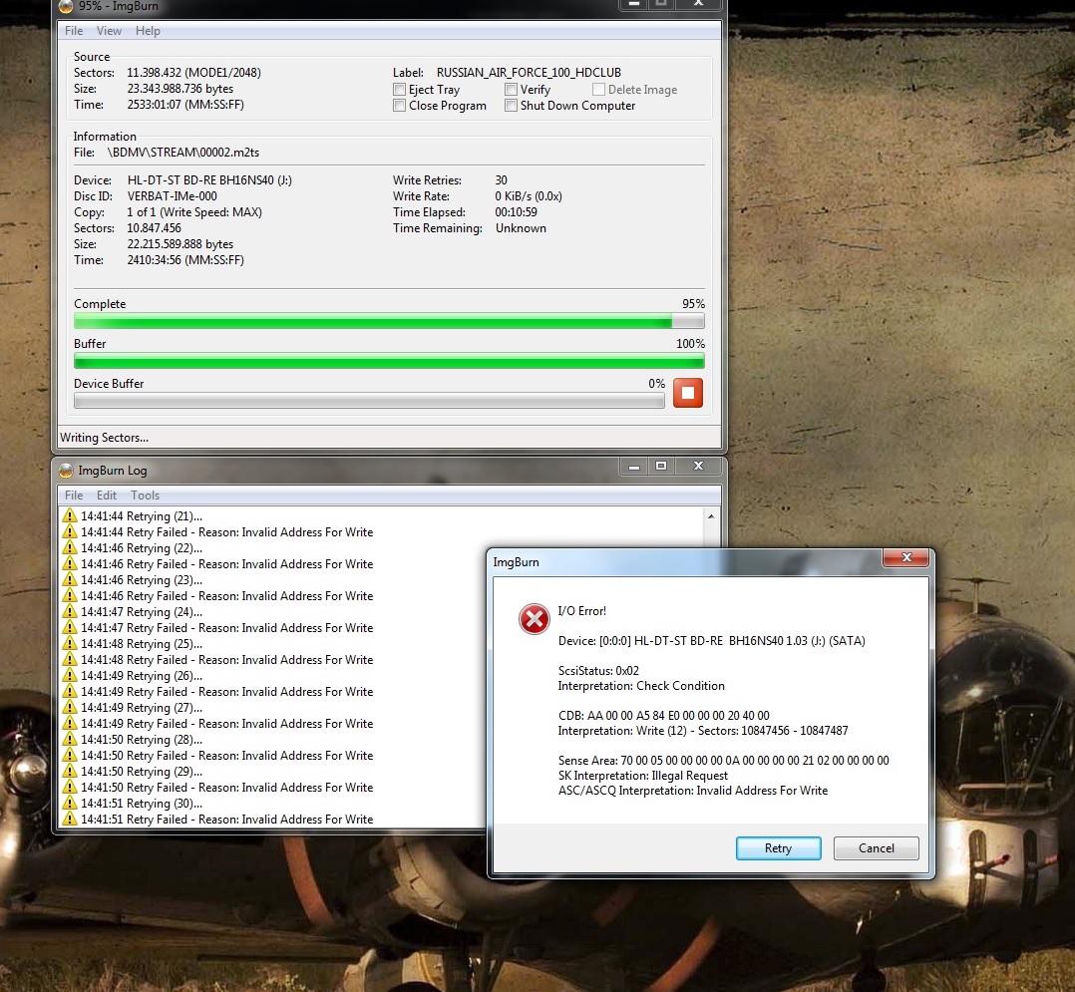This screenshot has height=992, width=1075.
Task: Click the red error X icon in dialog
Action: 535,619
